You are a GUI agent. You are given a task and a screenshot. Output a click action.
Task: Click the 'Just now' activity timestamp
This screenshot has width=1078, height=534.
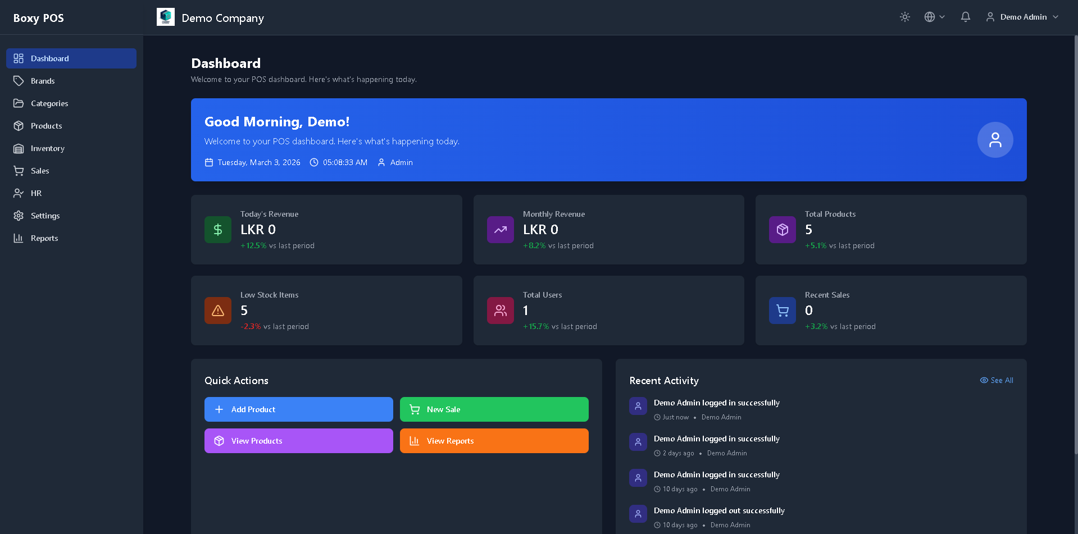click(x=675, y=417)
